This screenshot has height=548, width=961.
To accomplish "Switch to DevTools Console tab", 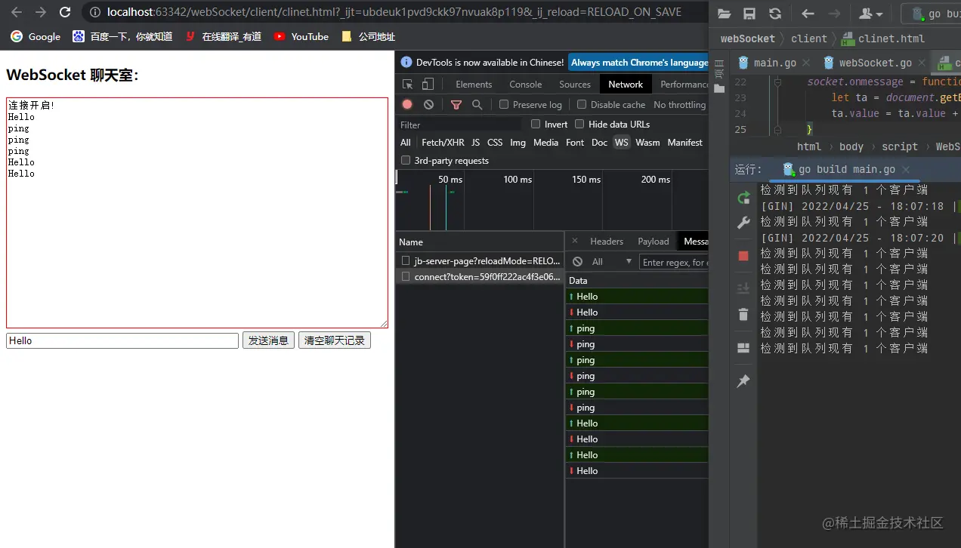I will 525,85.
